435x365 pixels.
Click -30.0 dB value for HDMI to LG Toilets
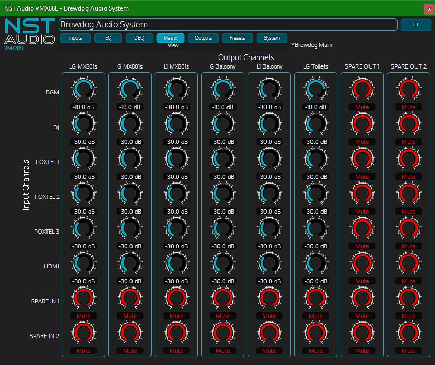316,281
